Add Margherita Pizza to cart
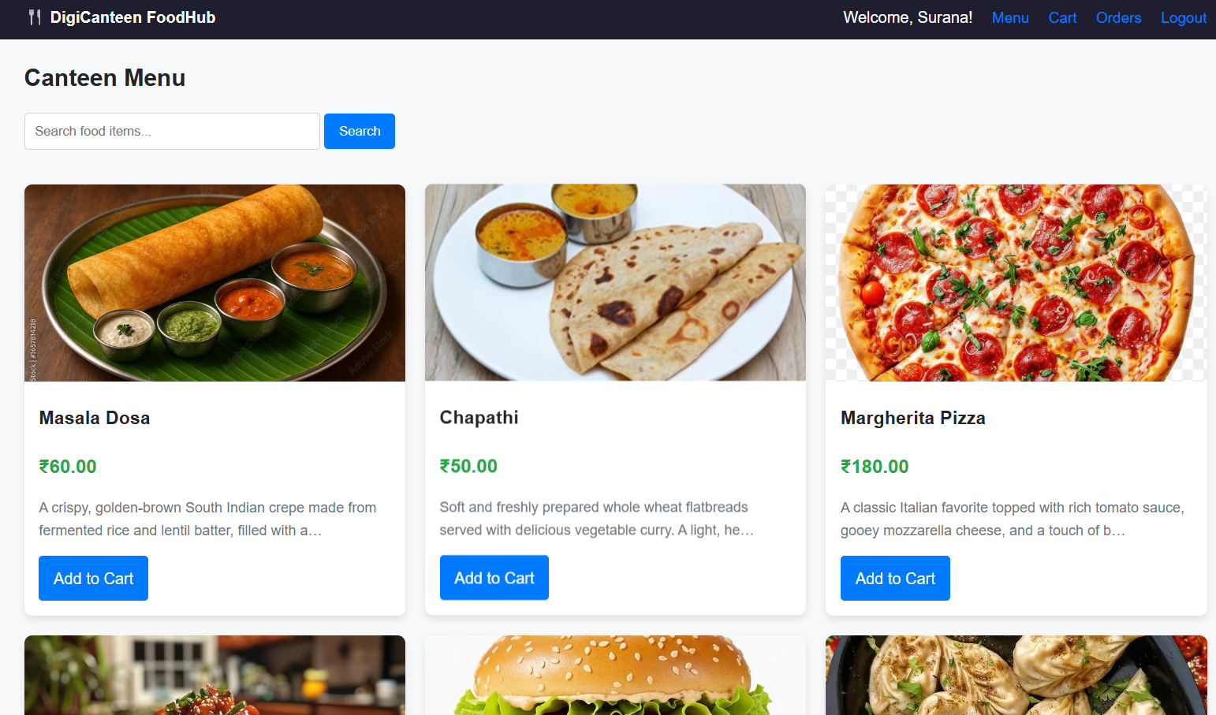This screenshot has height=715, width=1216. coord(895,578)
